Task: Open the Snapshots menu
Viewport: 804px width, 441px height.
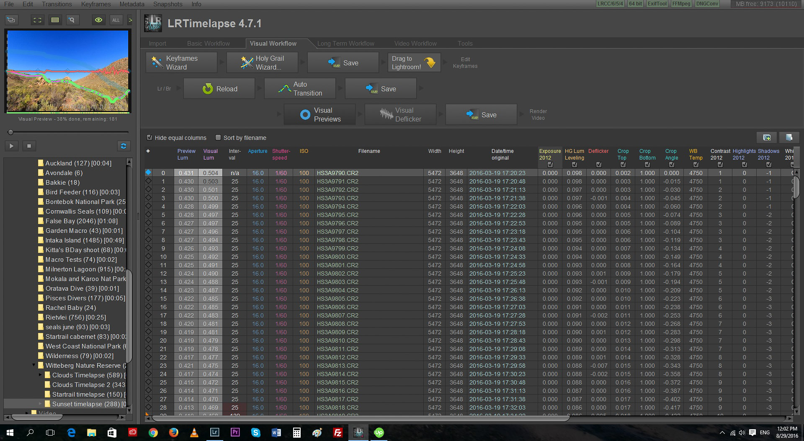Action: pos(167,4)
